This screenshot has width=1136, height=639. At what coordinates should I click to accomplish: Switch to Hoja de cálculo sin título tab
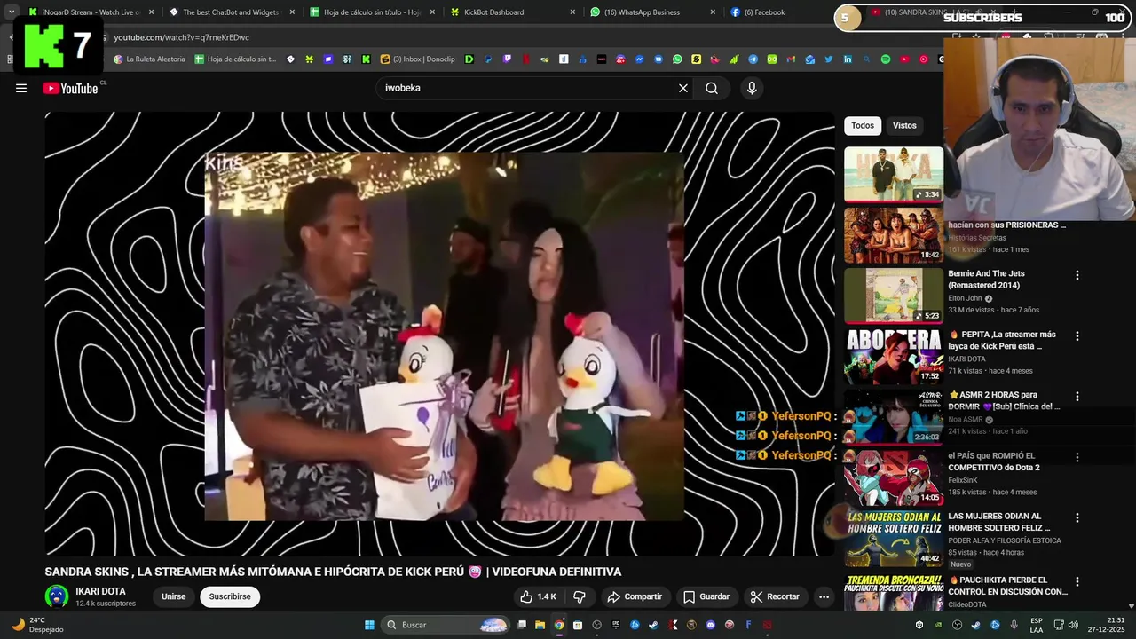pos(371,12)
